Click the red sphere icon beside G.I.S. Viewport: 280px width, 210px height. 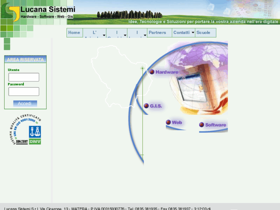click(146, 106)
